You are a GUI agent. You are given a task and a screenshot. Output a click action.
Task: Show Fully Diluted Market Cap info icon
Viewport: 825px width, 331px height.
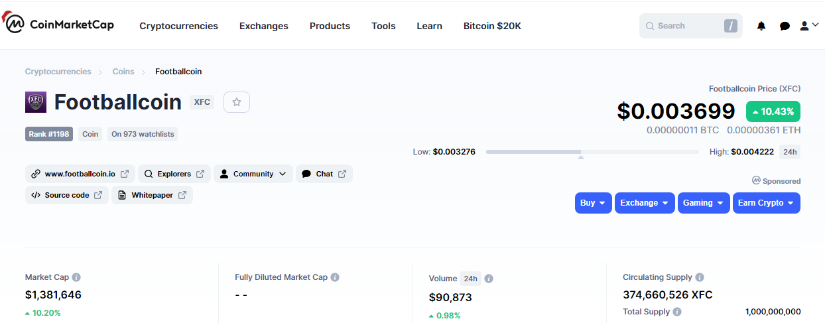coord(335,277)
